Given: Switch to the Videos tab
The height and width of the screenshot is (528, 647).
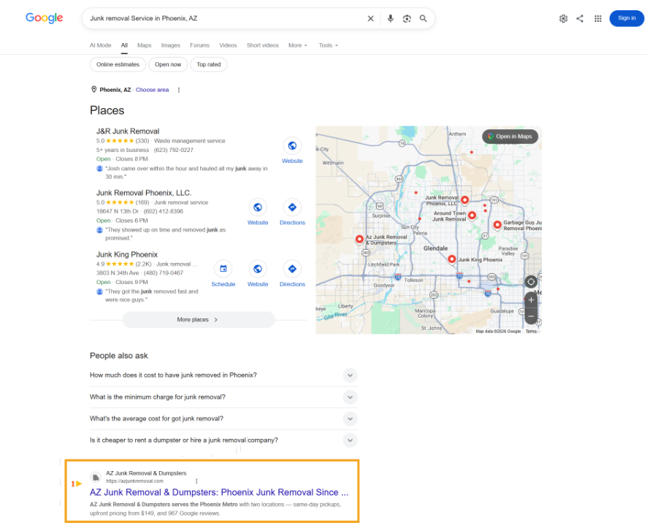Looking at the screenshot, I should coord(228,45).
